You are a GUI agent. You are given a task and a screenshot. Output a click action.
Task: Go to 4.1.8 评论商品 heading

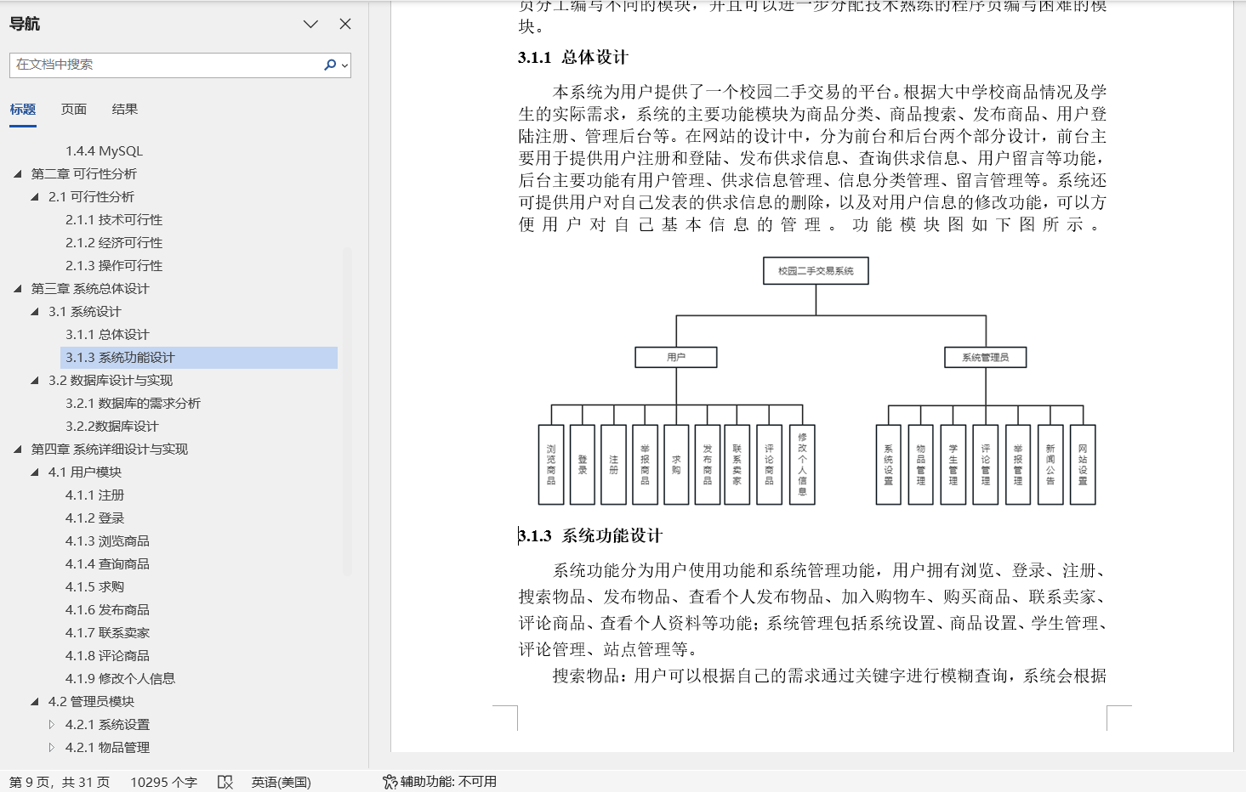tap(107, 656)
